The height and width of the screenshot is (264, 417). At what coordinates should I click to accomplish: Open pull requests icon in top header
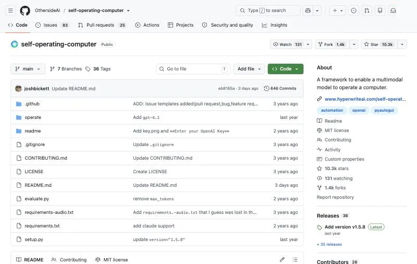pos(367,10)
